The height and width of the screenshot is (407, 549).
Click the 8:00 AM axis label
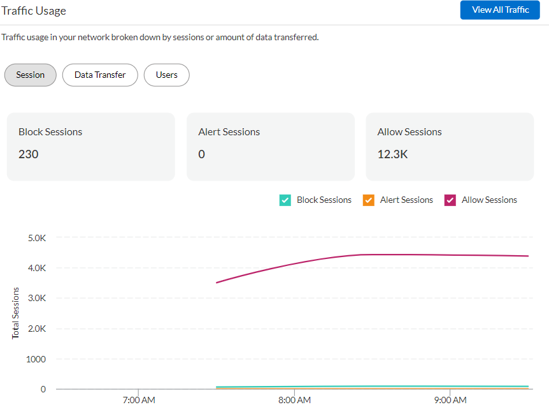294,401
